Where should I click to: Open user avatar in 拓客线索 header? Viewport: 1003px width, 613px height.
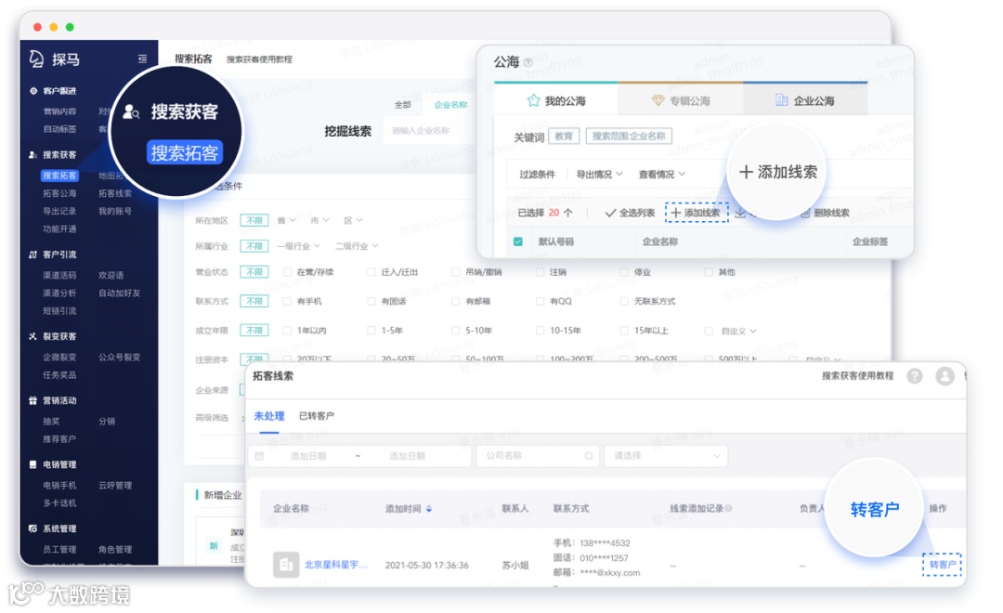pyautogui.click(x=944, y=376)
